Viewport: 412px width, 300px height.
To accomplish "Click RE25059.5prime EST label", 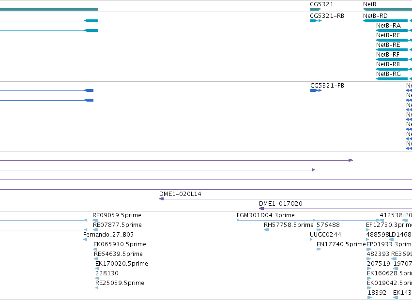I will tap(120, 283).
